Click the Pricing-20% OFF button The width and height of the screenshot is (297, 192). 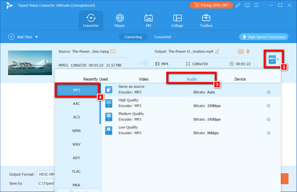tap(211, 5)
